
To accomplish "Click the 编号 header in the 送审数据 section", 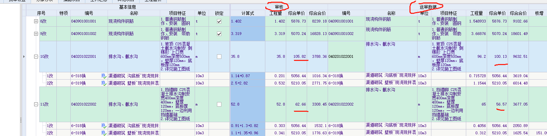I will [346, 13].
